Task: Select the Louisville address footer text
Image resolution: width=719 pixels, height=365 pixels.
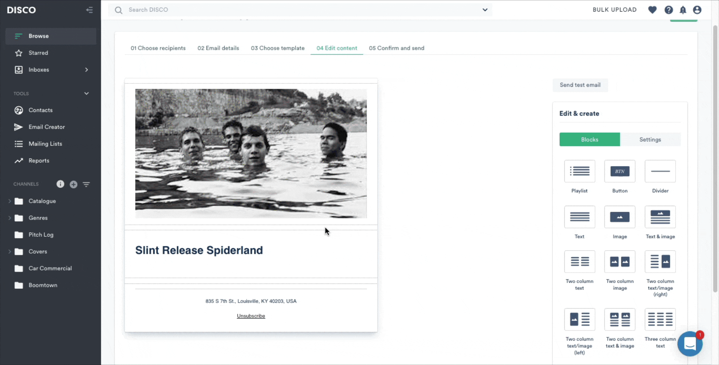Action: tap(251, 301)
